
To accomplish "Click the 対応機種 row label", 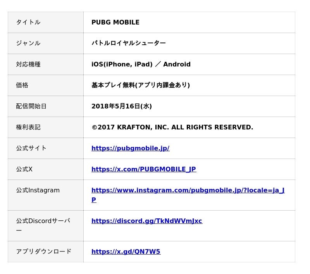I will point(28,64).
